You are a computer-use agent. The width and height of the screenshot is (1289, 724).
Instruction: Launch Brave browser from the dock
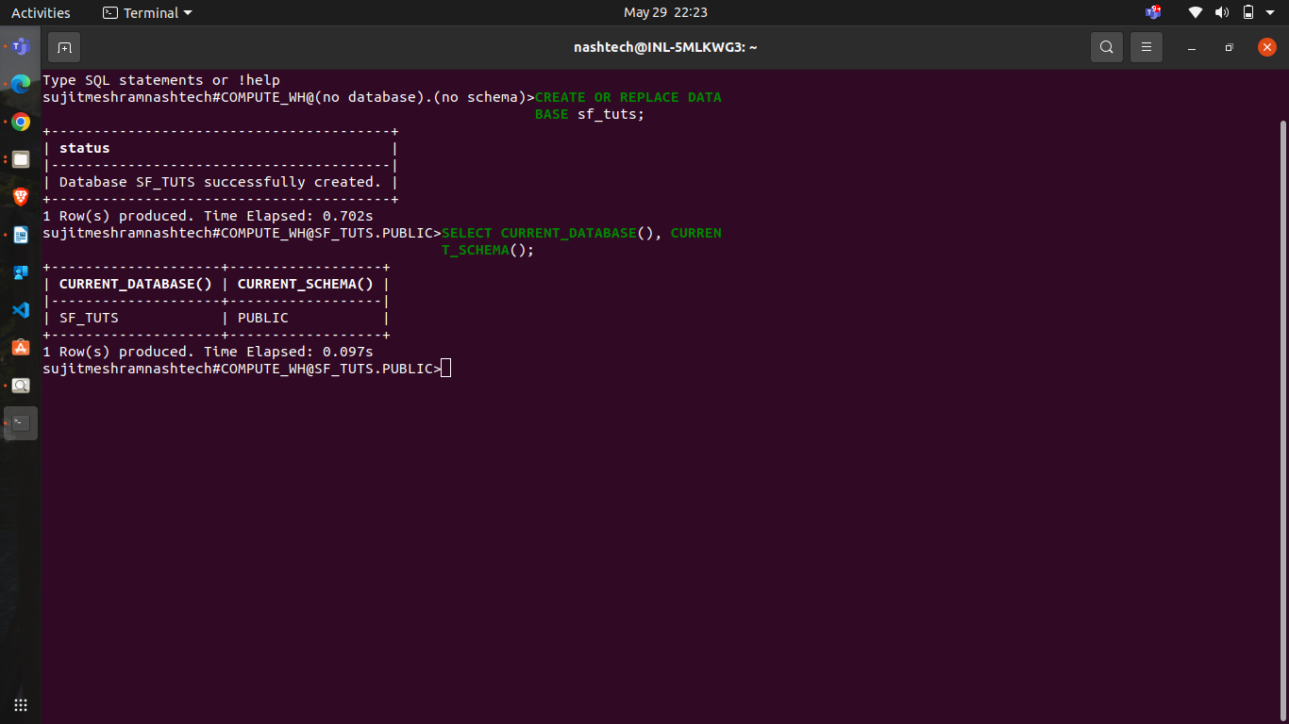click(21, 197)
